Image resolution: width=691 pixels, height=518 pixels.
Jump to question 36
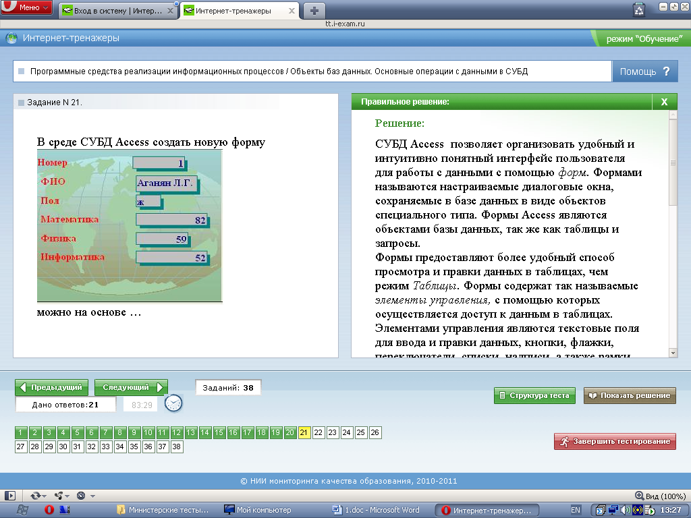click(148, 447)
